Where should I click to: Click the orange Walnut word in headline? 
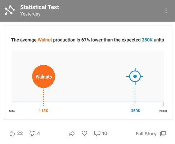(45, 40)
